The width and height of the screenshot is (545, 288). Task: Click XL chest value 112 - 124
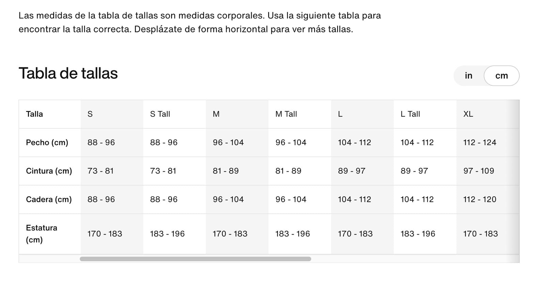[480, 143]
